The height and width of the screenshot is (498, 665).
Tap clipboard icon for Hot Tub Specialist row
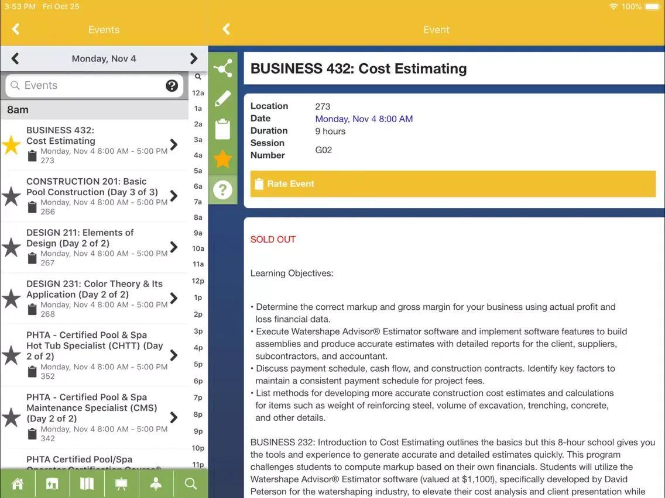pyautogui.click(x=32, y=371)
